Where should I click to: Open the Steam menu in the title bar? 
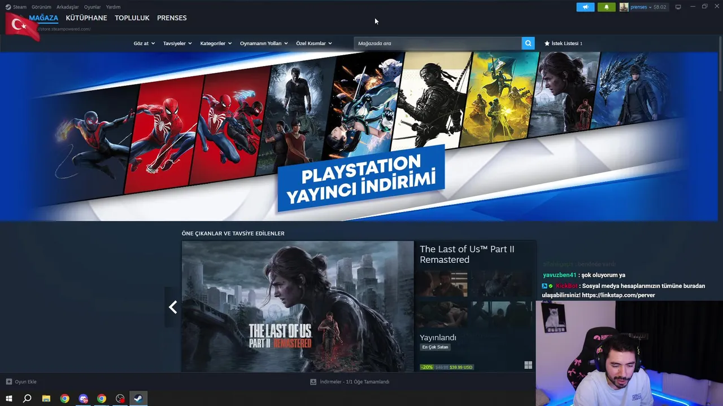coord(19,7)
